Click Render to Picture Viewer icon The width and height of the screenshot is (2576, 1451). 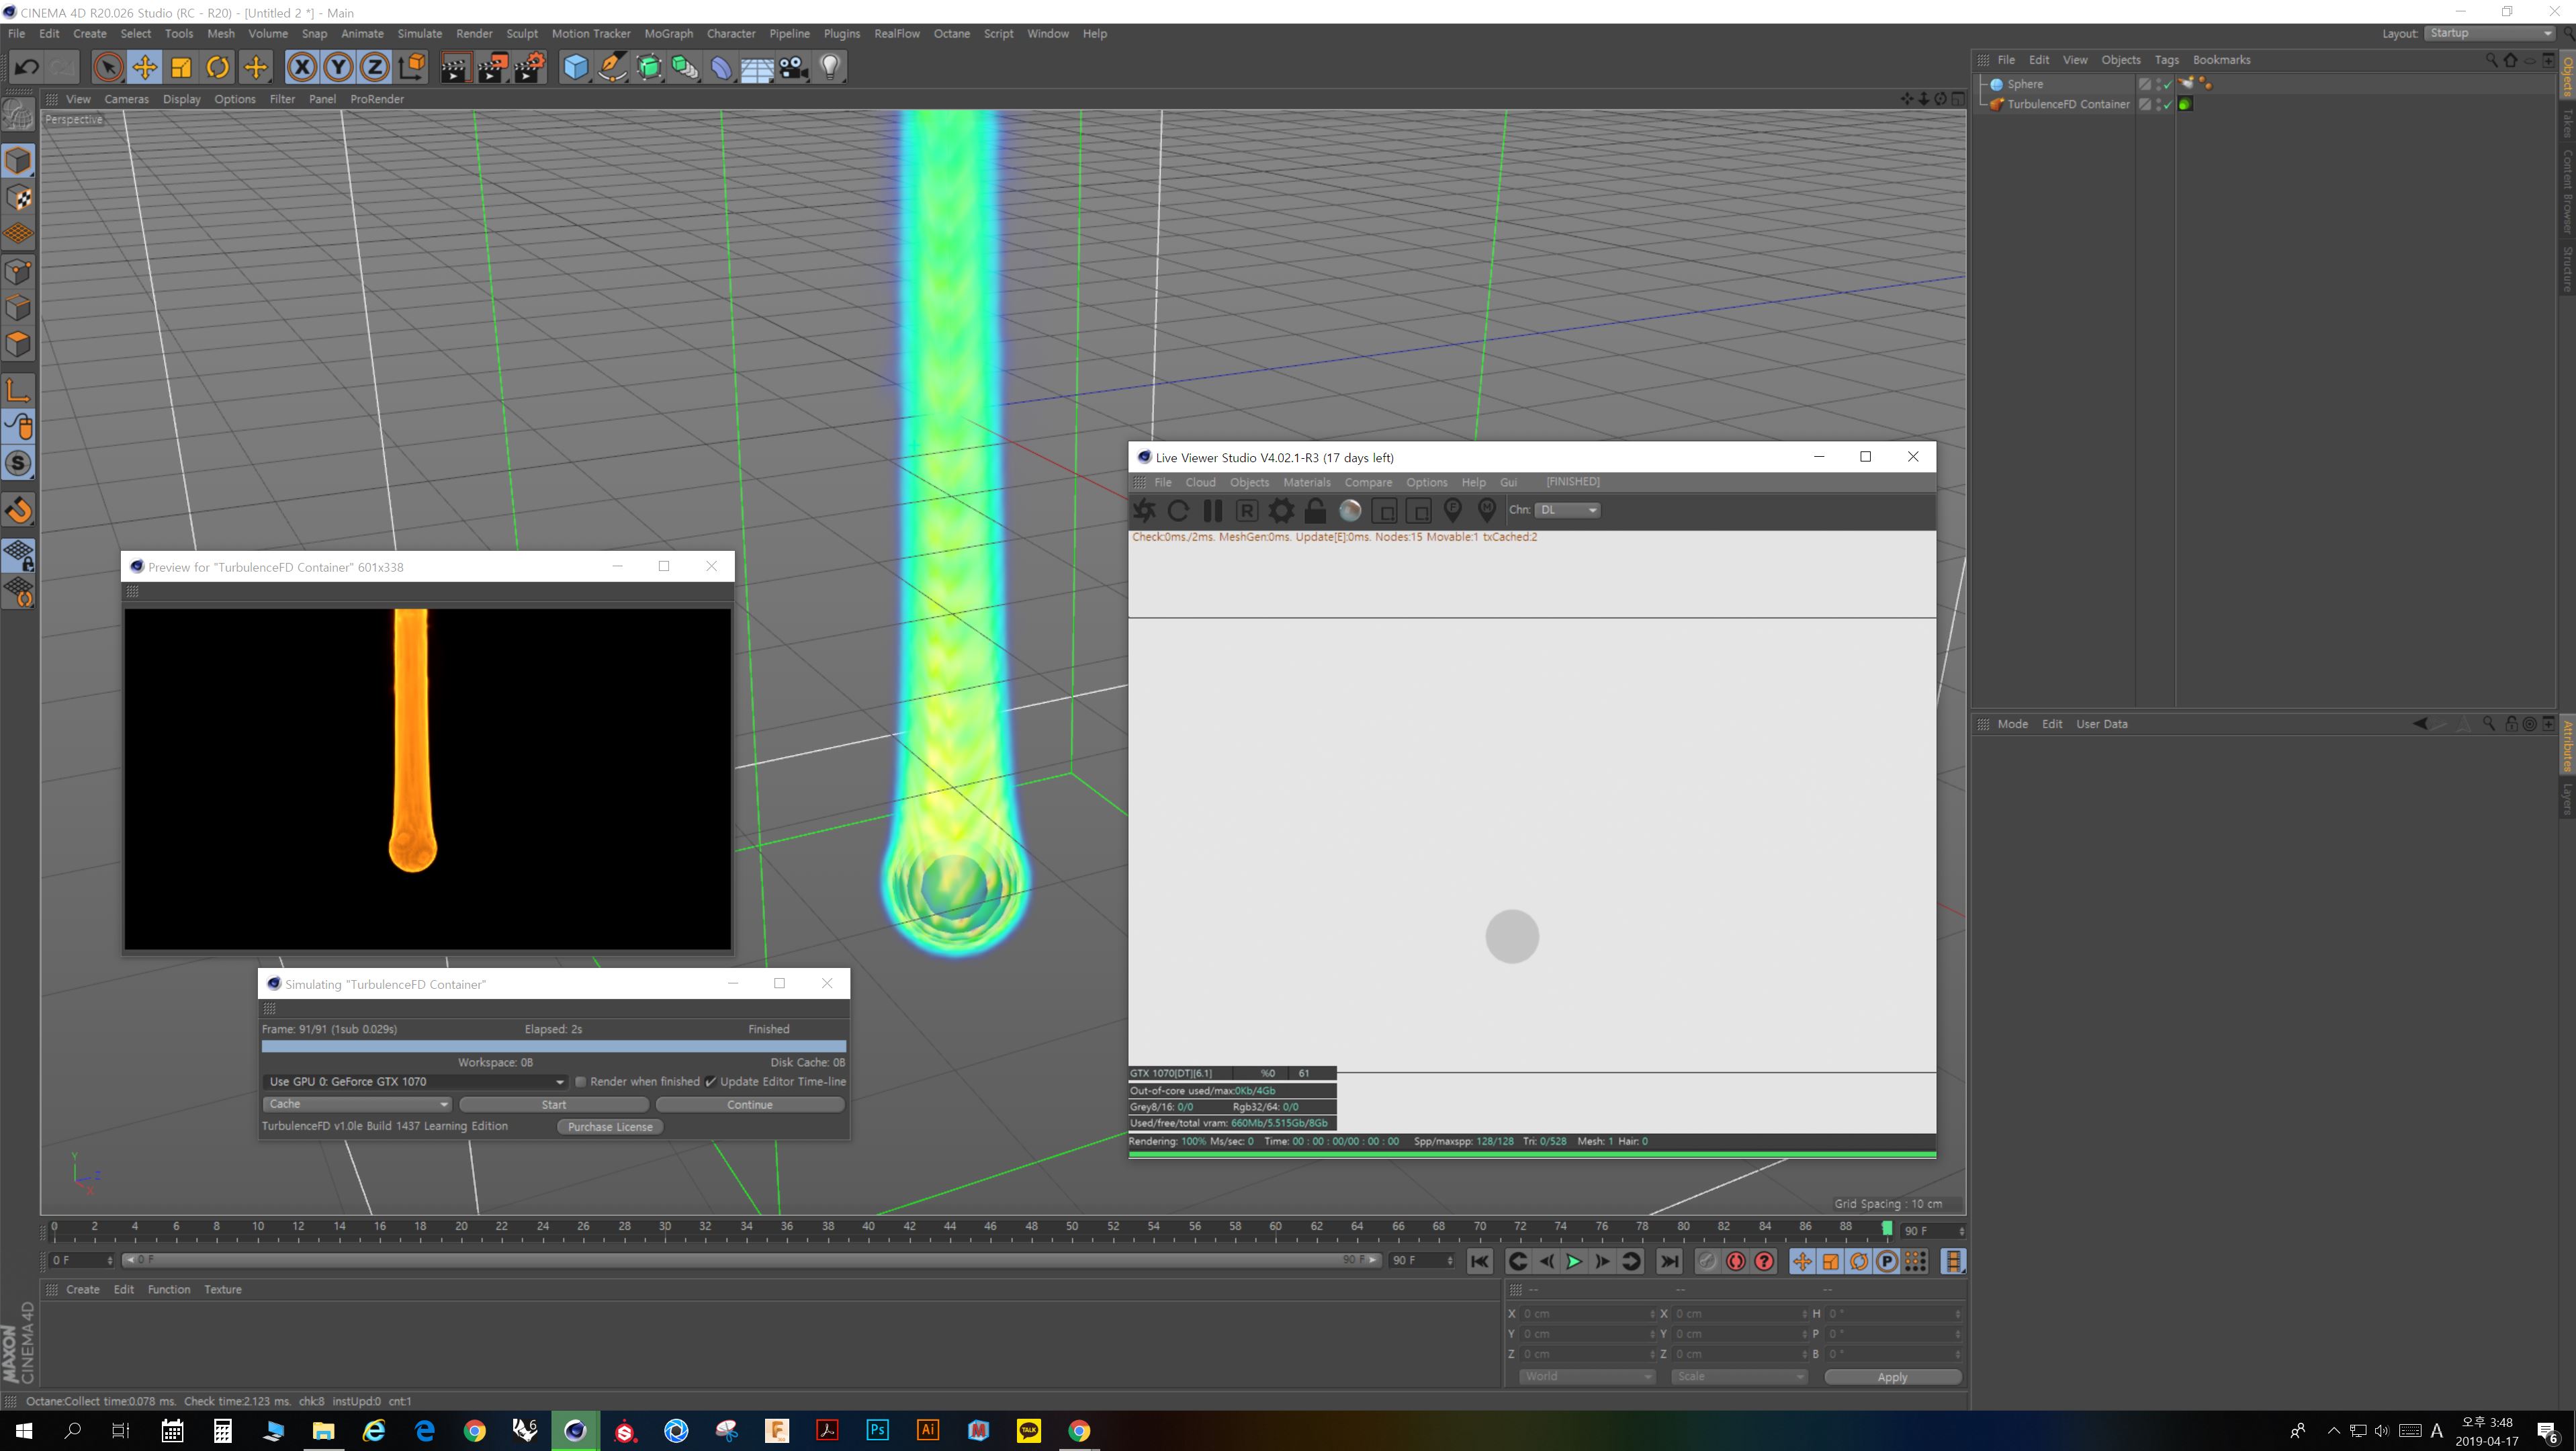point(492,67)
